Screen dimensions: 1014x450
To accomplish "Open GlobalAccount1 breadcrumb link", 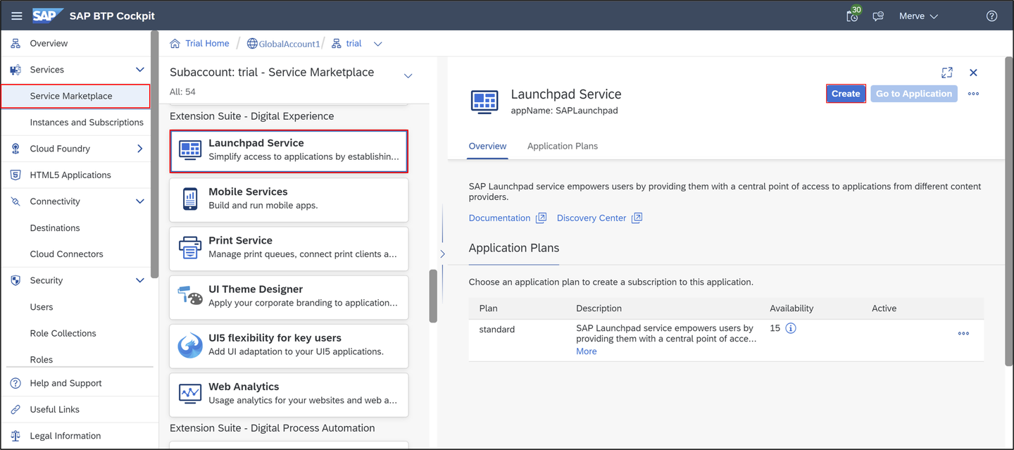I will (289, 44).
